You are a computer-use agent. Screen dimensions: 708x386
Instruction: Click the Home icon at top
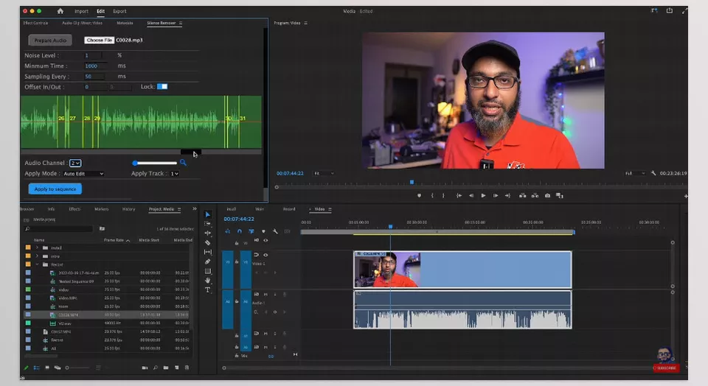click(x=60, y=11)
